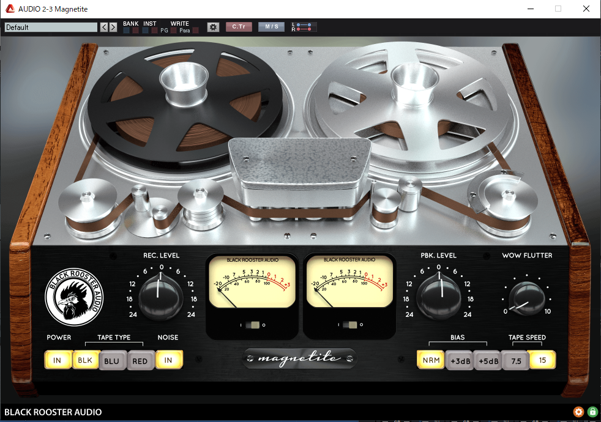Click the WRITE label

coord(180,23)
